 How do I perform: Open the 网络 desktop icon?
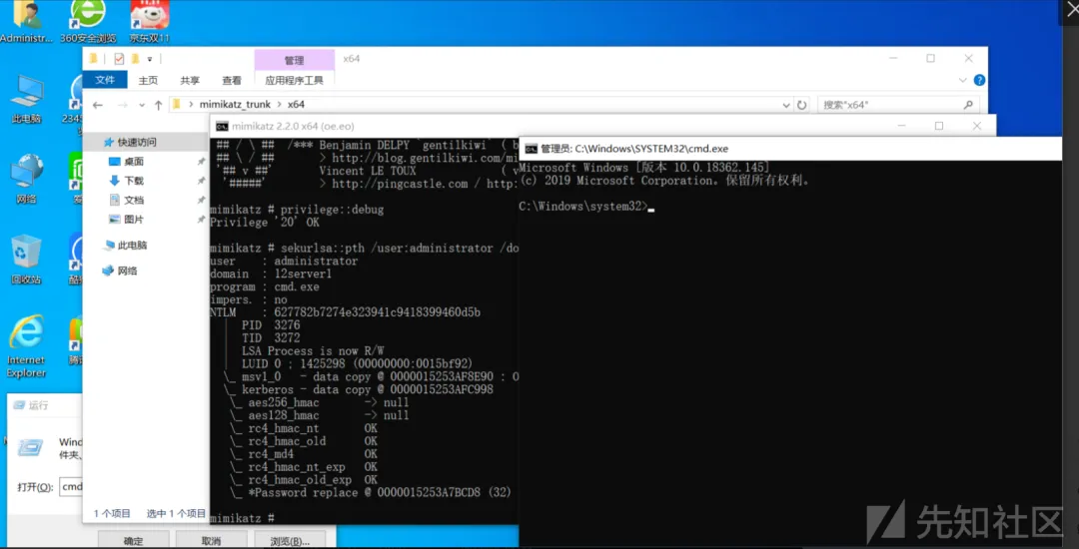[x=26, y=180]
